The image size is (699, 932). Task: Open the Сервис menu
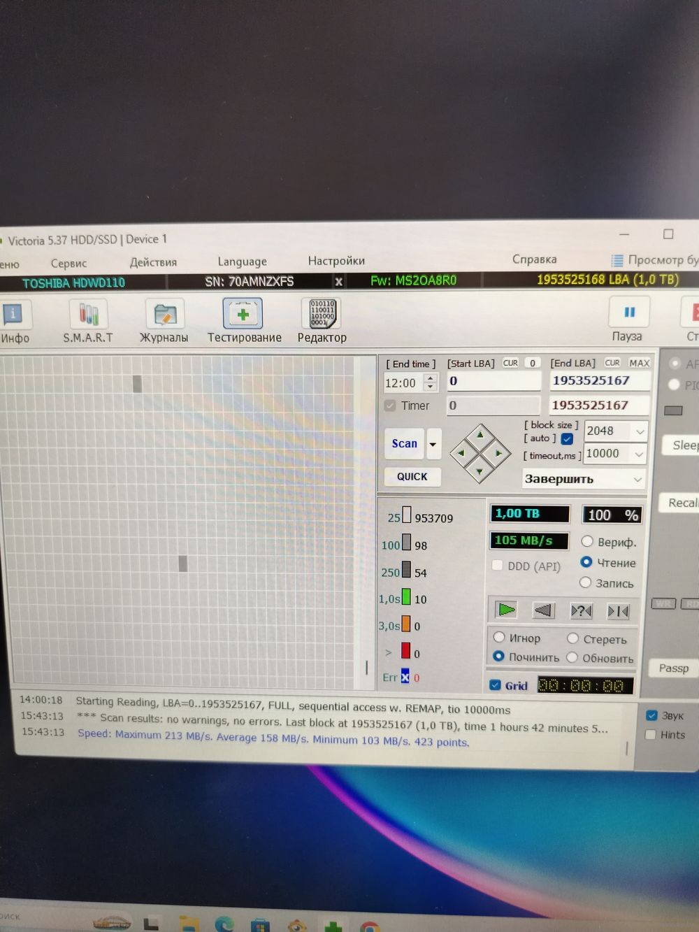(69, 264)
